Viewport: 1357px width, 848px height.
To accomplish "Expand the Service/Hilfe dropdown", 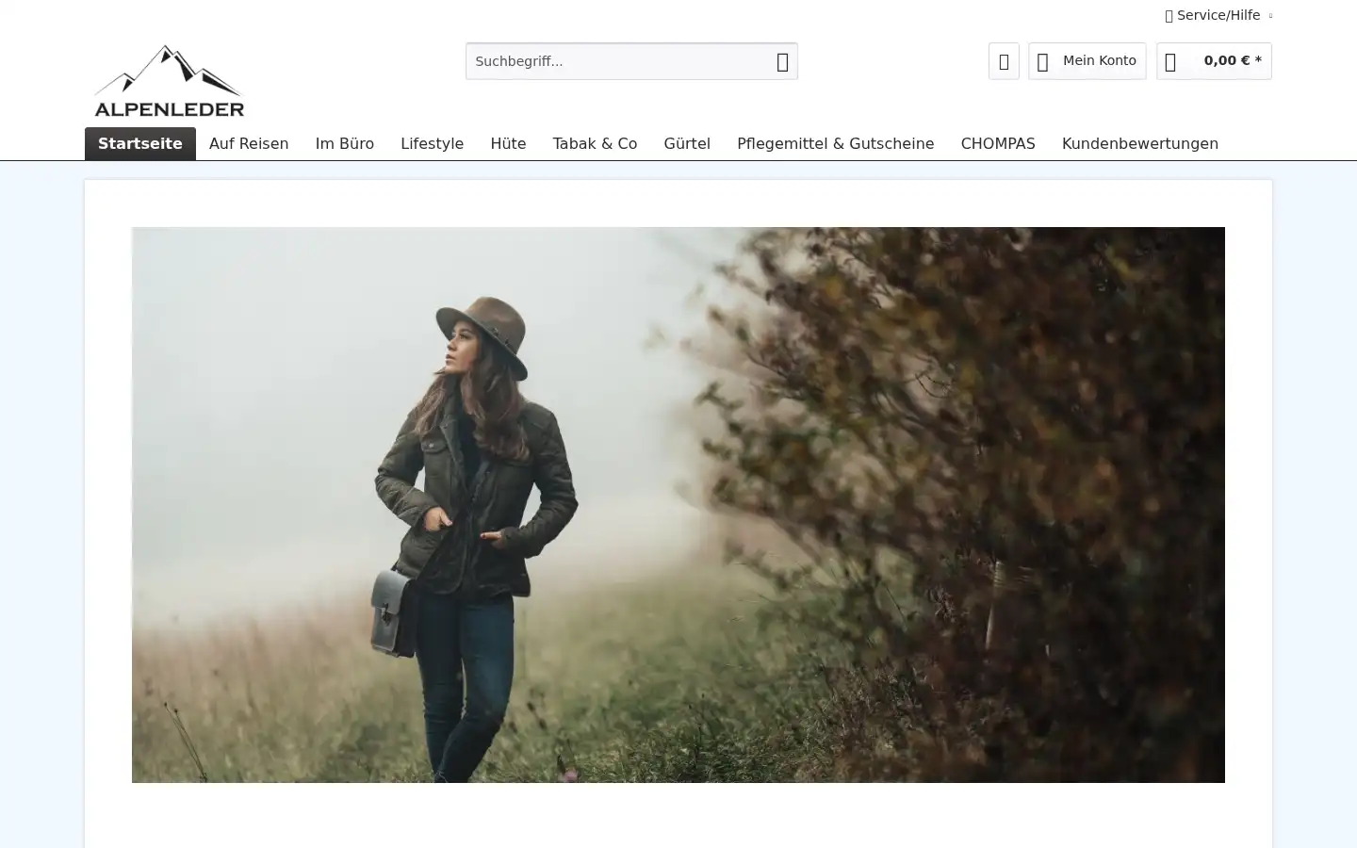I will [x=1218, y=15].
